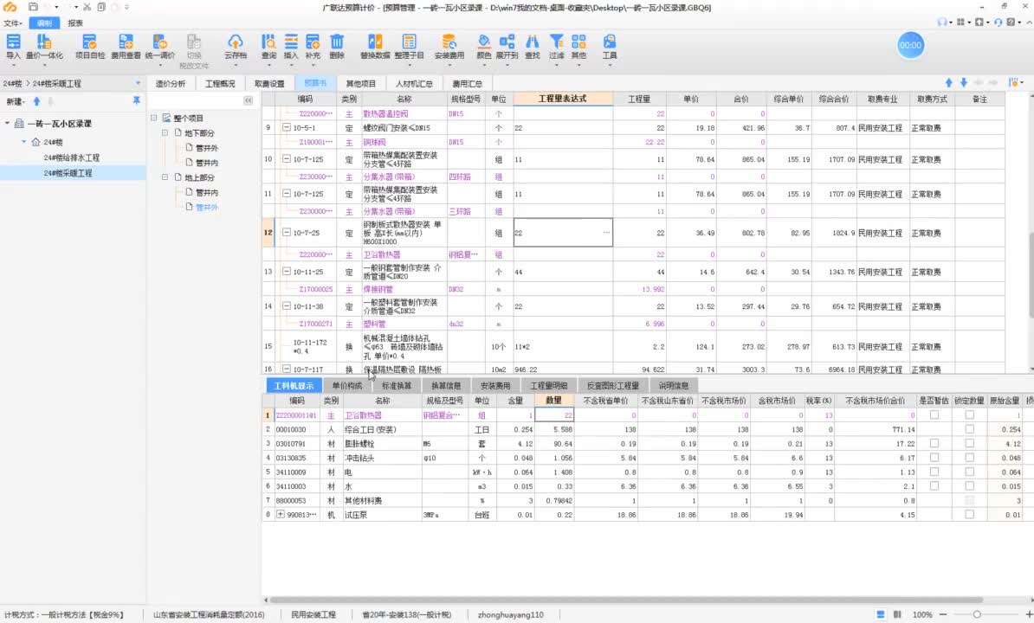This screenshot has height=623, width=1034.
Task: Open the 量价一体化 tool
Action: pyautogui.click(x=44, y=46)
